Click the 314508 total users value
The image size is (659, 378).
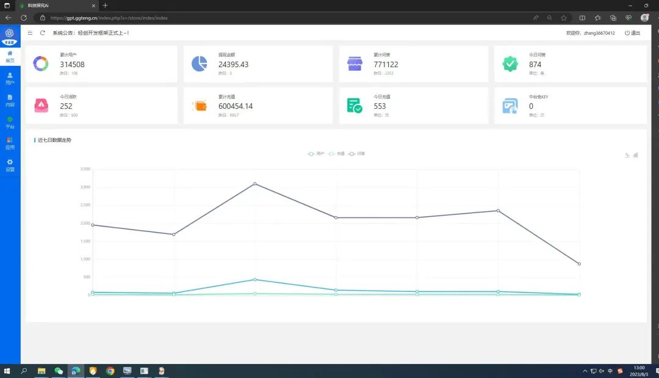click(x=72, y=64)
